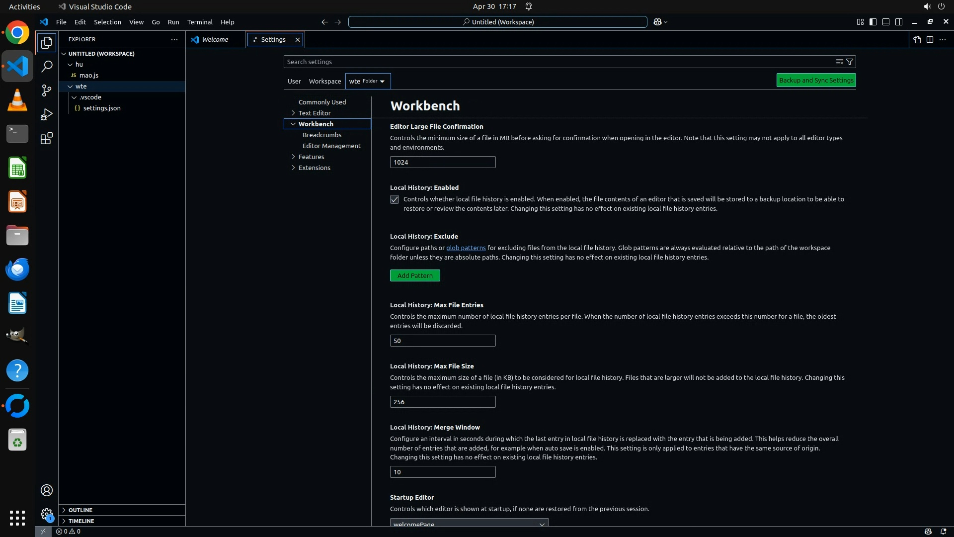Open the Accounts icon in activity bar
Screen dimensions: 954x537
tap(47, 490)
